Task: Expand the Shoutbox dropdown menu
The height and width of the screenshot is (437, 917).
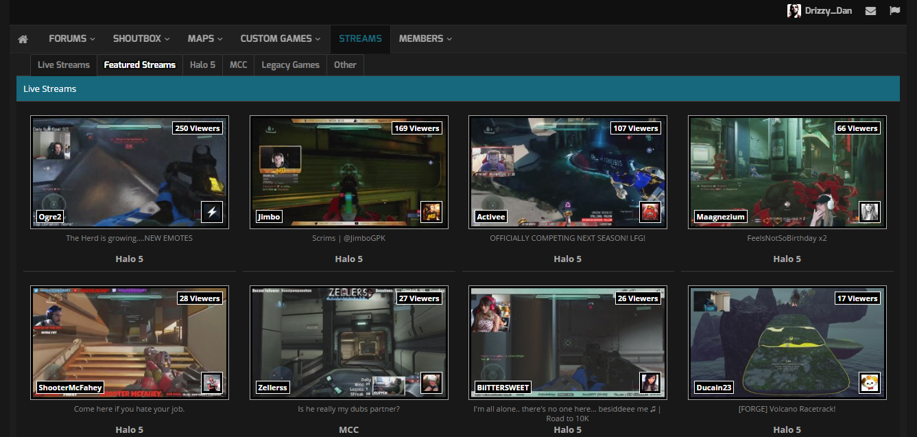Action: 141,39
